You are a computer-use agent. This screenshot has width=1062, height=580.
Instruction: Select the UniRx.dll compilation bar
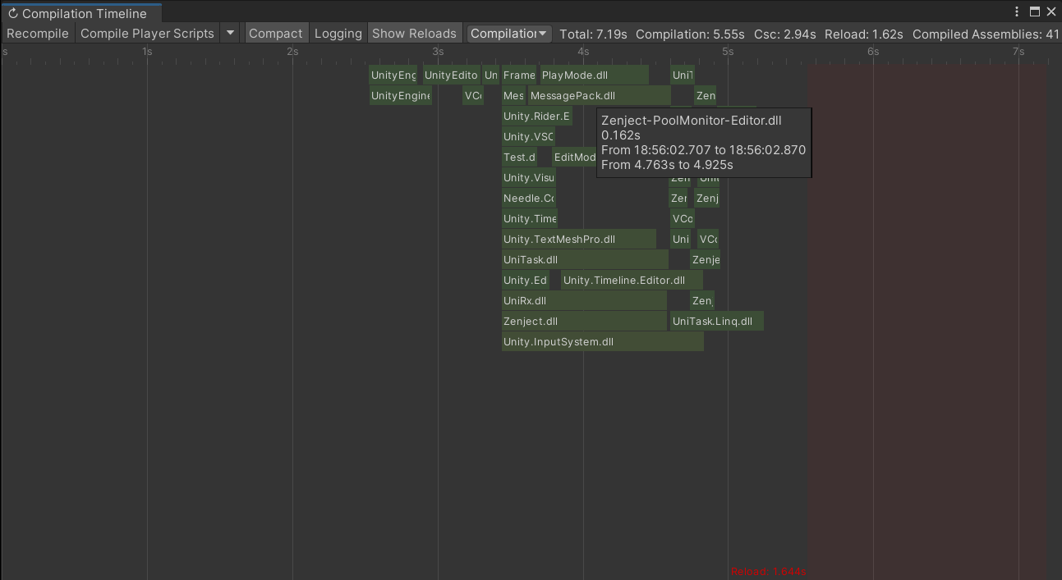[584, 301]
